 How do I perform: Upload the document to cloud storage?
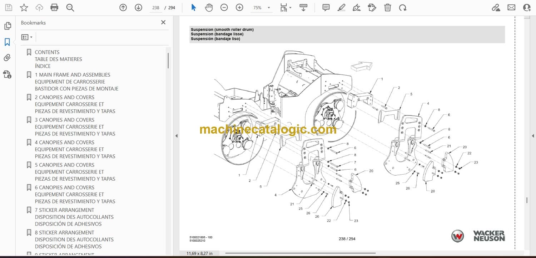point(39,7)
